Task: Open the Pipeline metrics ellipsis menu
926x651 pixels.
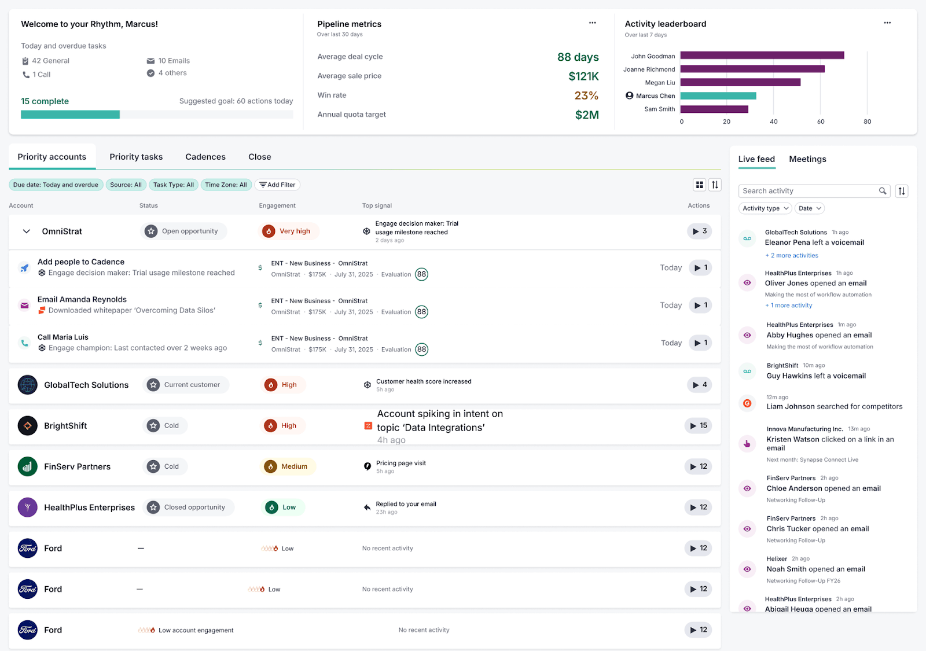Action: point(592,23)
